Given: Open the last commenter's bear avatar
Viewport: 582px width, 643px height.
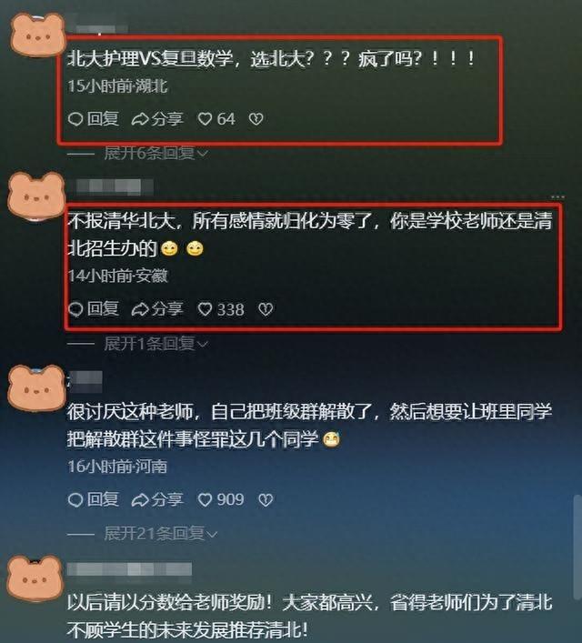Looking at the screenshot, I should click(36, 578).
